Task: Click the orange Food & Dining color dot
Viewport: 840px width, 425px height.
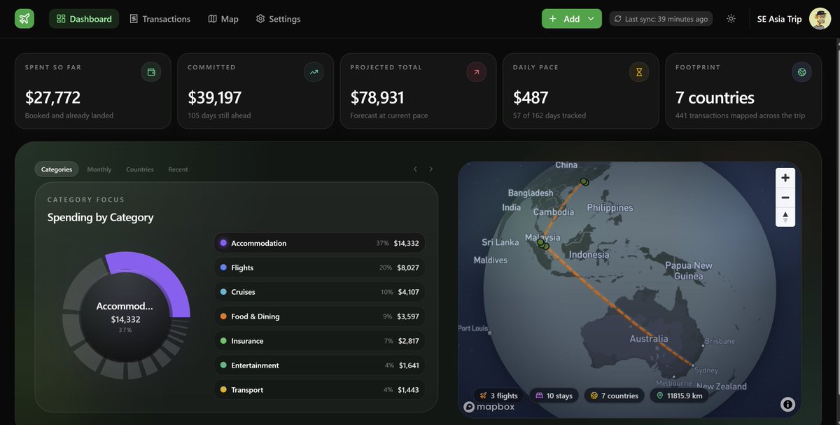Action: pos(223,316)
